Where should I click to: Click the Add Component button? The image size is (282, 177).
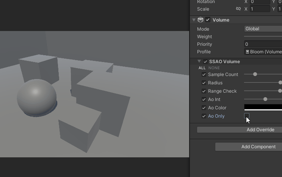pyautogui.click(x=249, y=147)
